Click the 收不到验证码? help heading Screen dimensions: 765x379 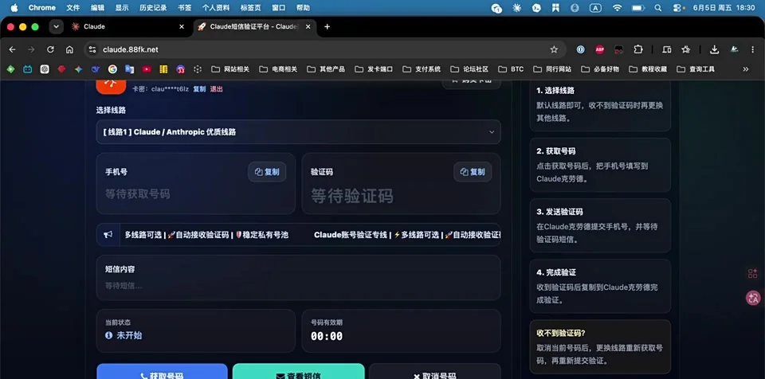560,333
